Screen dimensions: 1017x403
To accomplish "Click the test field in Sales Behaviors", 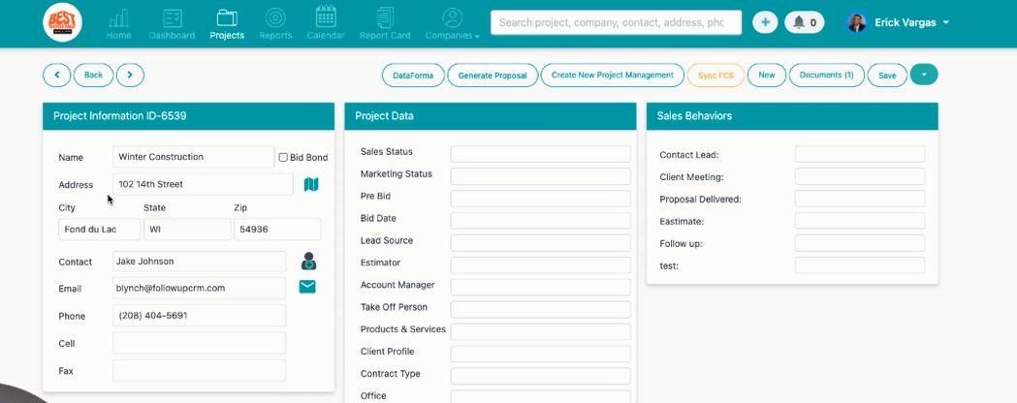I will 860,265.
